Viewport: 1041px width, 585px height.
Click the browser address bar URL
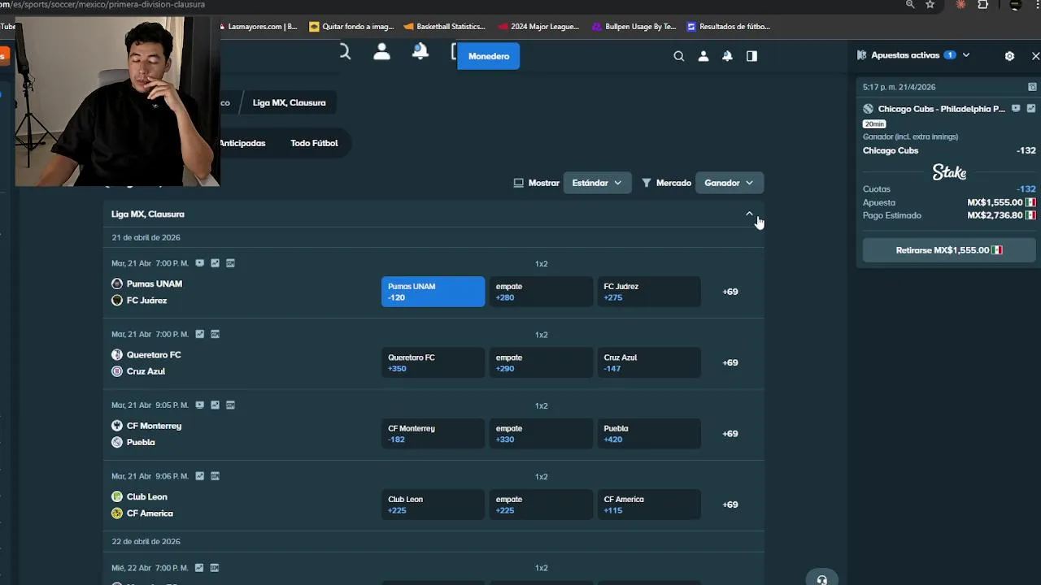click(102, 5)
